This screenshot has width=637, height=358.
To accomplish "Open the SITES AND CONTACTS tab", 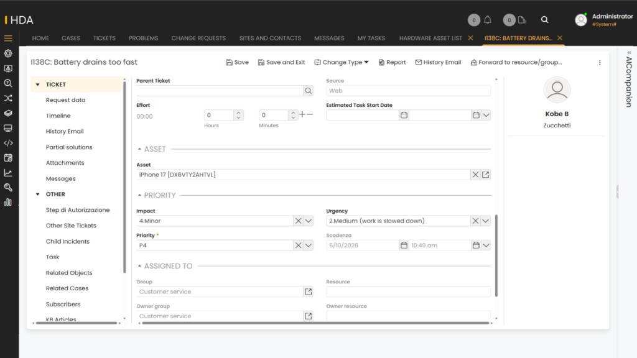I will 270,38.
